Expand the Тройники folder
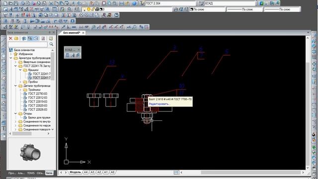Viewport: 318px width, 179px height. point(20,89)
